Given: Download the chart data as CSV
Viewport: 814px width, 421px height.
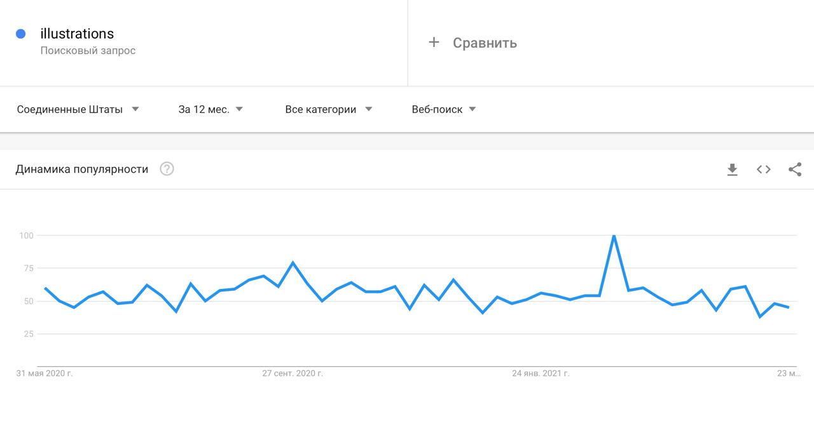Looking at the screenshot, I should click(732, 170).
